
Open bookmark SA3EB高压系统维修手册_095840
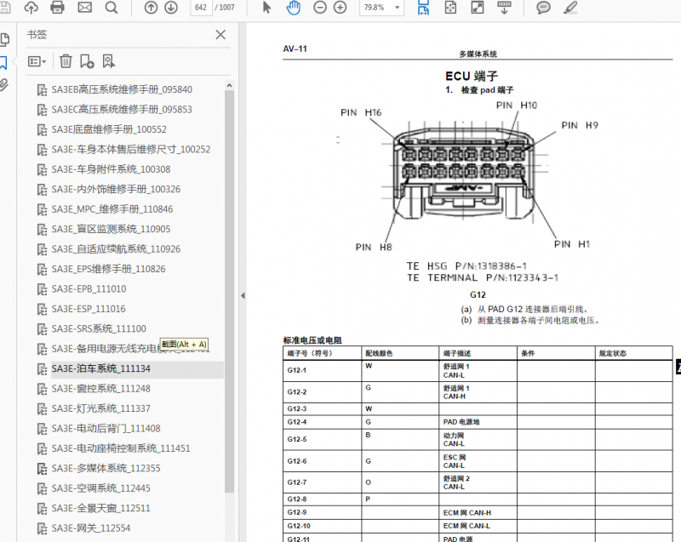tap(122, 90)
